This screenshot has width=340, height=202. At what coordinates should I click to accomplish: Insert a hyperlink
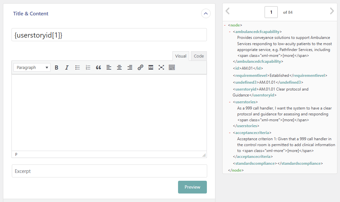click(140, 67)
